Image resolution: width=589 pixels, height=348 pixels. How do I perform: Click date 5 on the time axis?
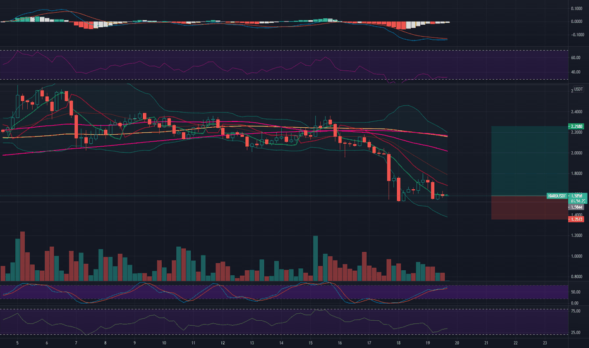[x=17, y=343]
